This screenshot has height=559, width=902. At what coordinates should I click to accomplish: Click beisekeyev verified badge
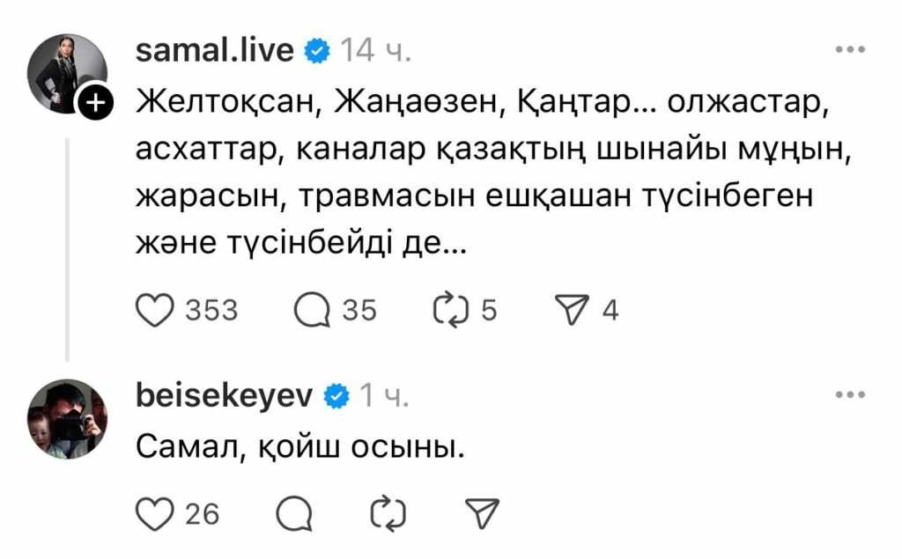[336, 397]
